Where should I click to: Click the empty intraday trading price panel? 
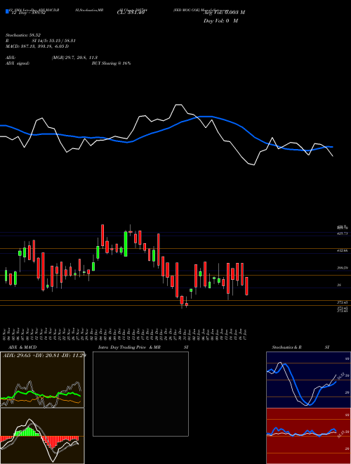click(140, 394)
